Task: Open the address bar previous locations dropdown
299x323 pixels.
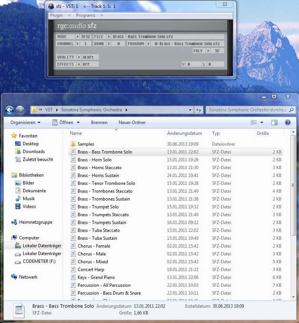Action: pyautogui.click(x=190, y=110)
